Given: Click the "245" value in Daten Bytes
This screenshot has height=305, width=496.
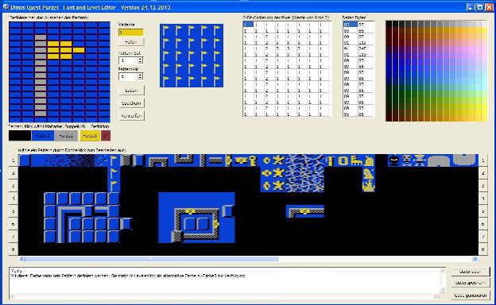Looking at the screenshot, I should click(362, 48).
